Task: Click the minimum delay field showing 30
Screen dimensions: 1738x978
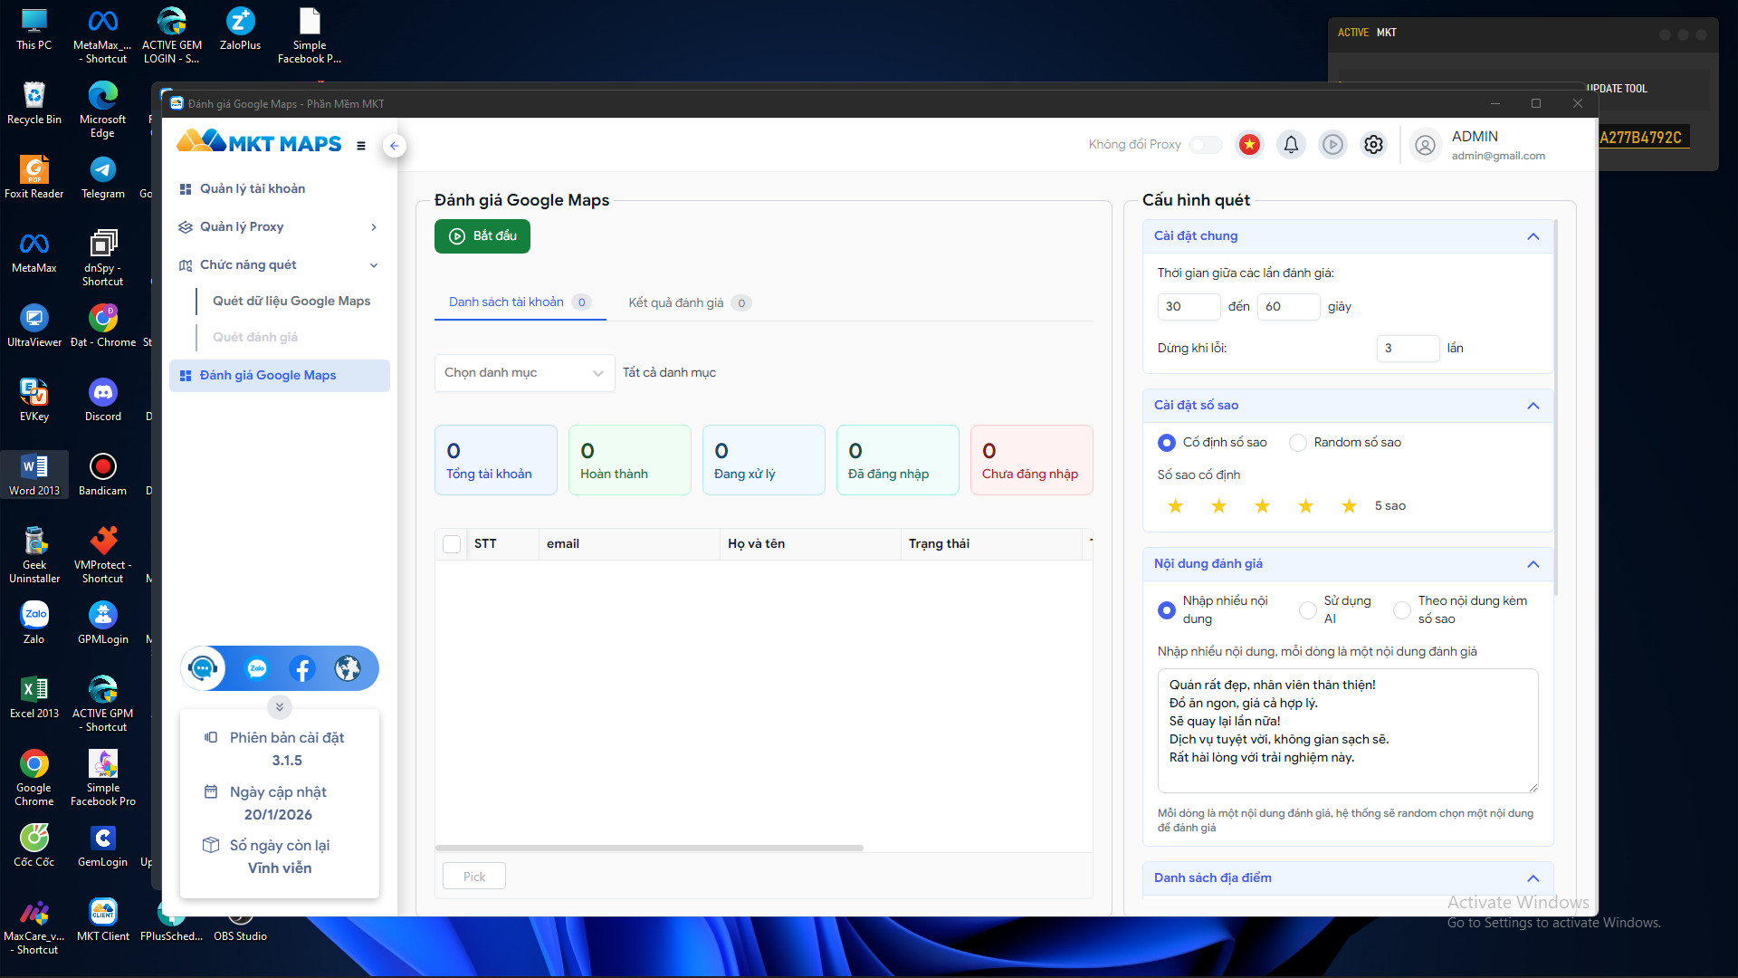Action: (x=1189, y=307)
